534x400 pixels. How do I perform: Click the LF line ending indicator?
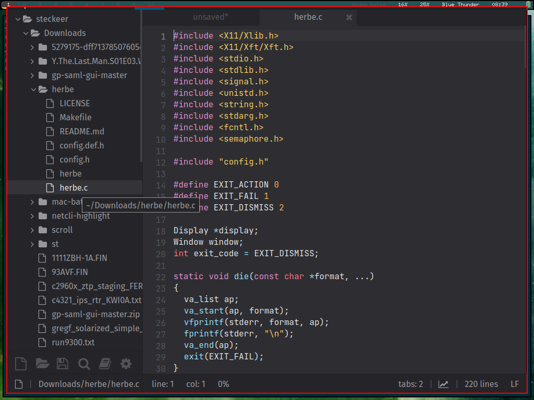point(515,384)
